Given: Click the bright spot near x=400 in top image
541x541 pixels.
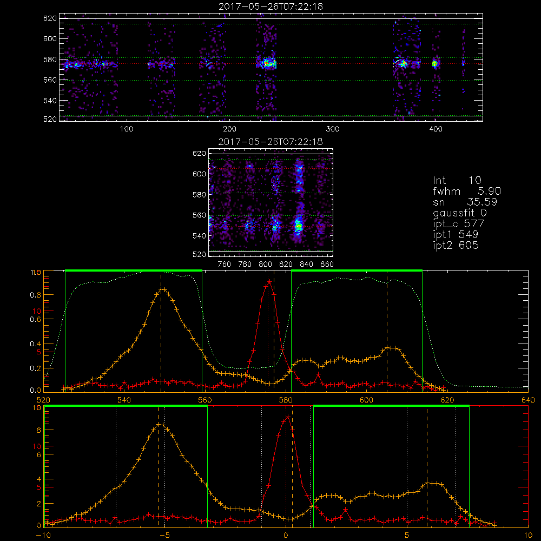Looking at the screenshot, I should click(435, 64).
